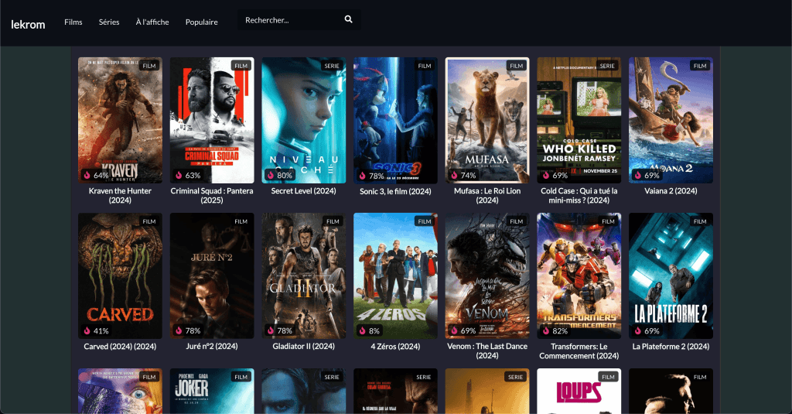Click the flame icon on Cold Case poster
Viewport: 792px width, 414px height.
coord(546,175)
